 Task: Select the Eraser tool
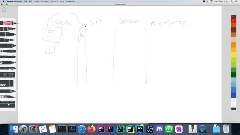point(7,84)
